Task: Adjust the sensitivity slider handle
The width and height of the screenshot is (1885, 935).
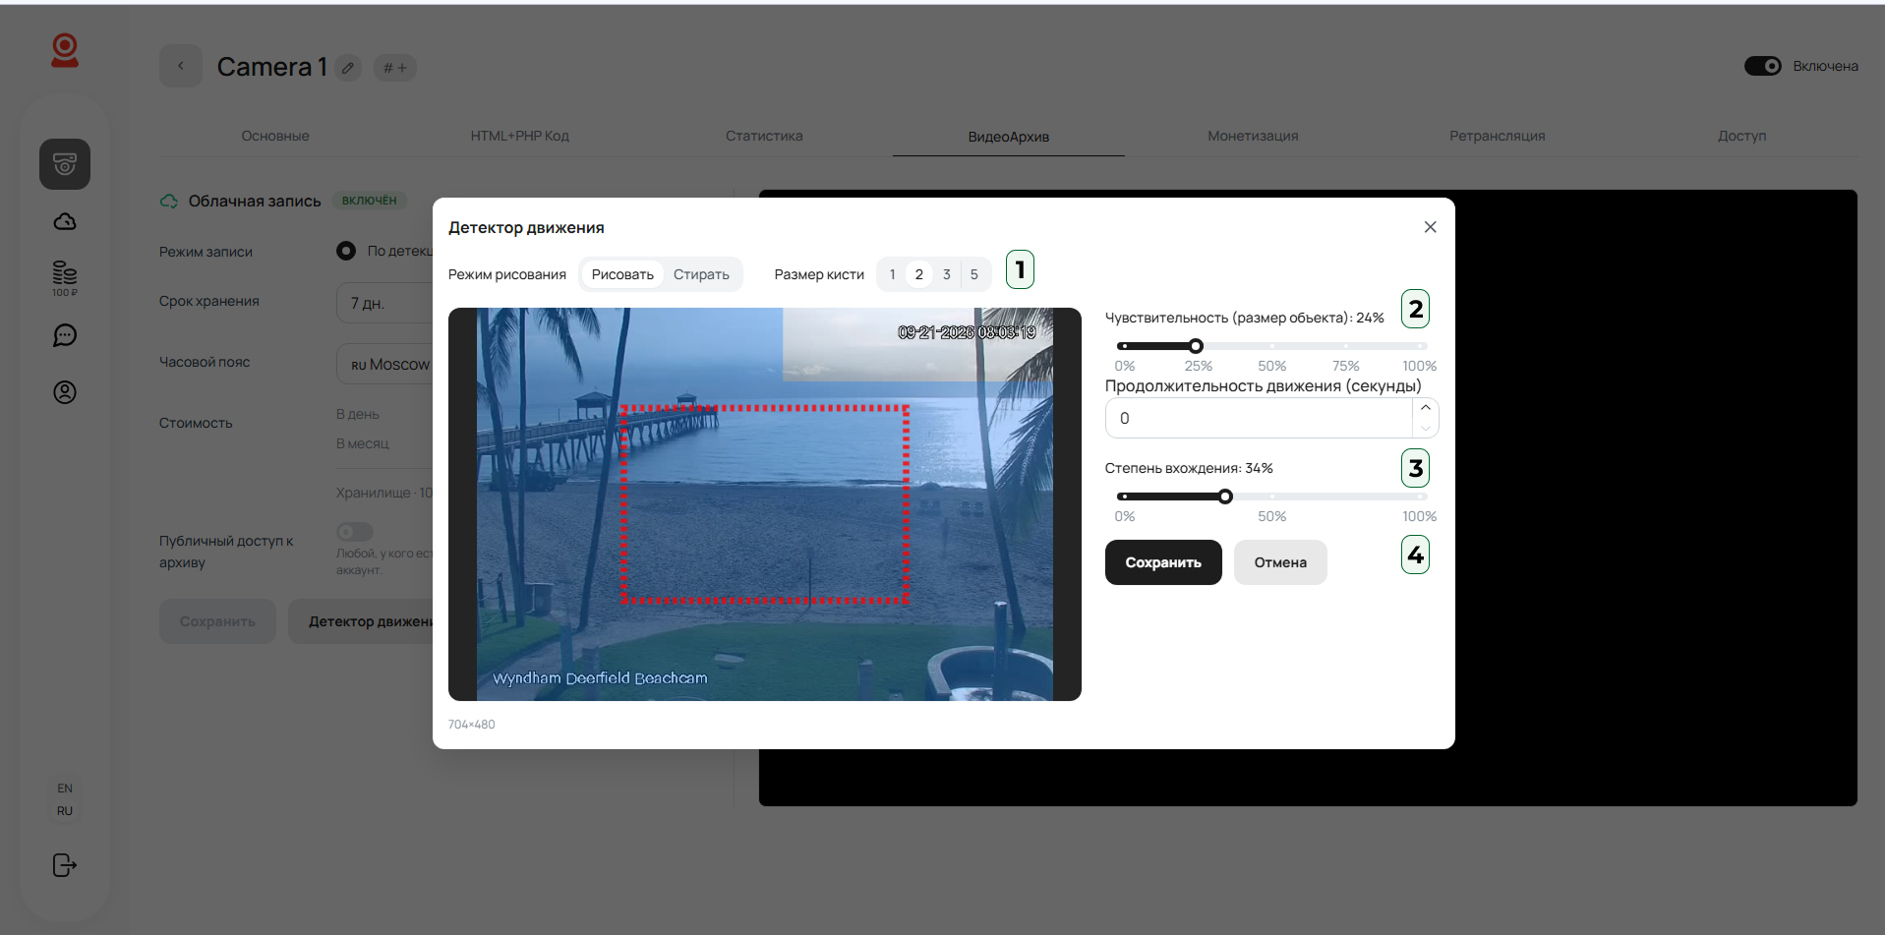Action: click(1196, 346)
